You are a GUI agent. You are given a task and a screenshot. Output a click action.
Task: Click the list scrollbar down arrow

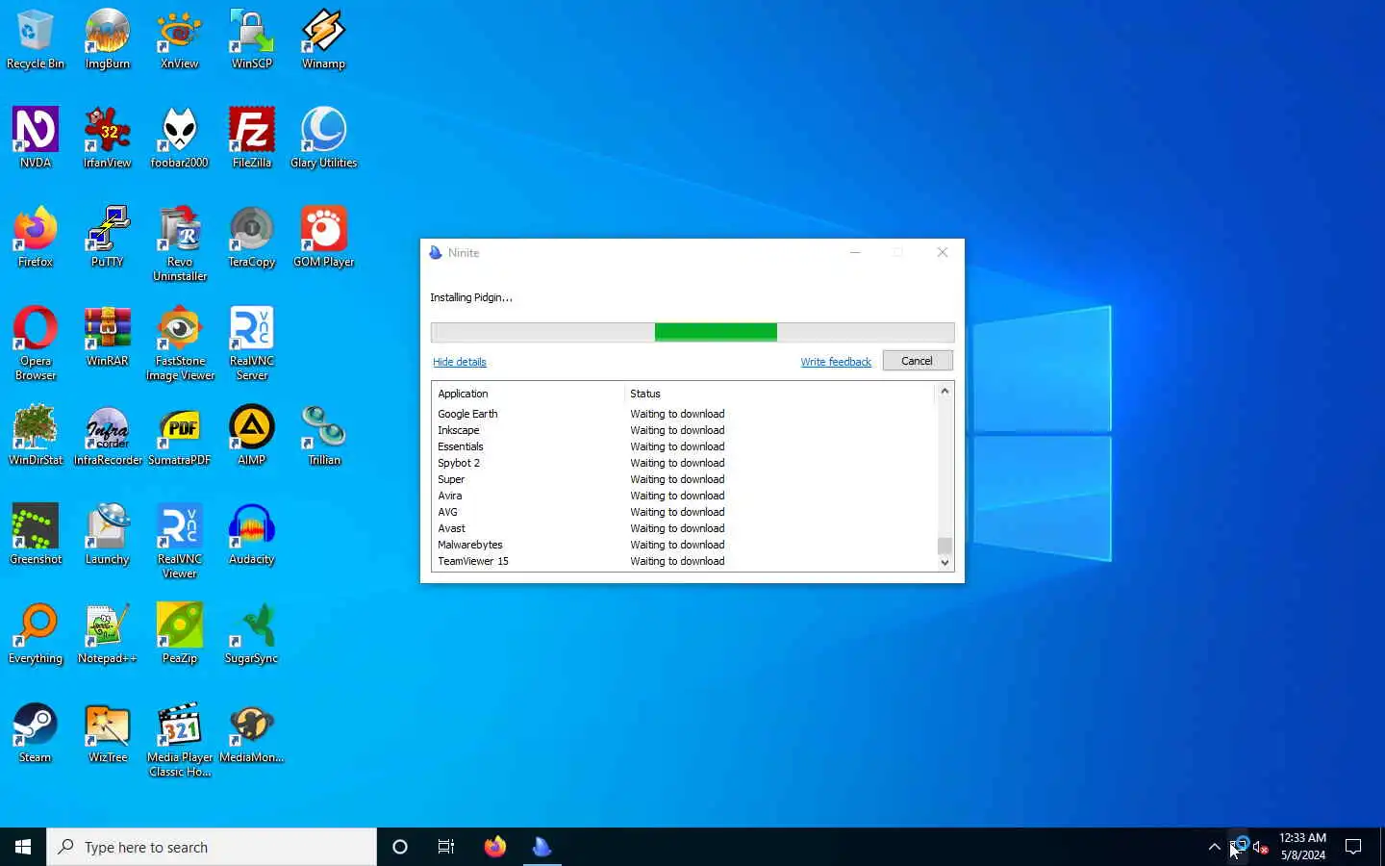click(944, 563)
